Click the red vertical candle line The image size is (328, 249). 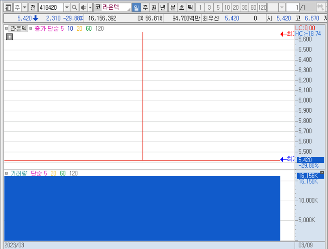point(142,96)
